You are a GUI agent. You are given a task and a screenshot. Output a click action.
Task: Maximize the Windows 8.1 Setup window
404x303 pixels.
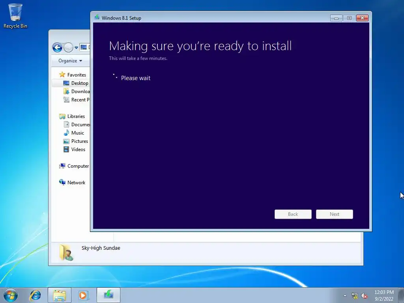[350, 18]
